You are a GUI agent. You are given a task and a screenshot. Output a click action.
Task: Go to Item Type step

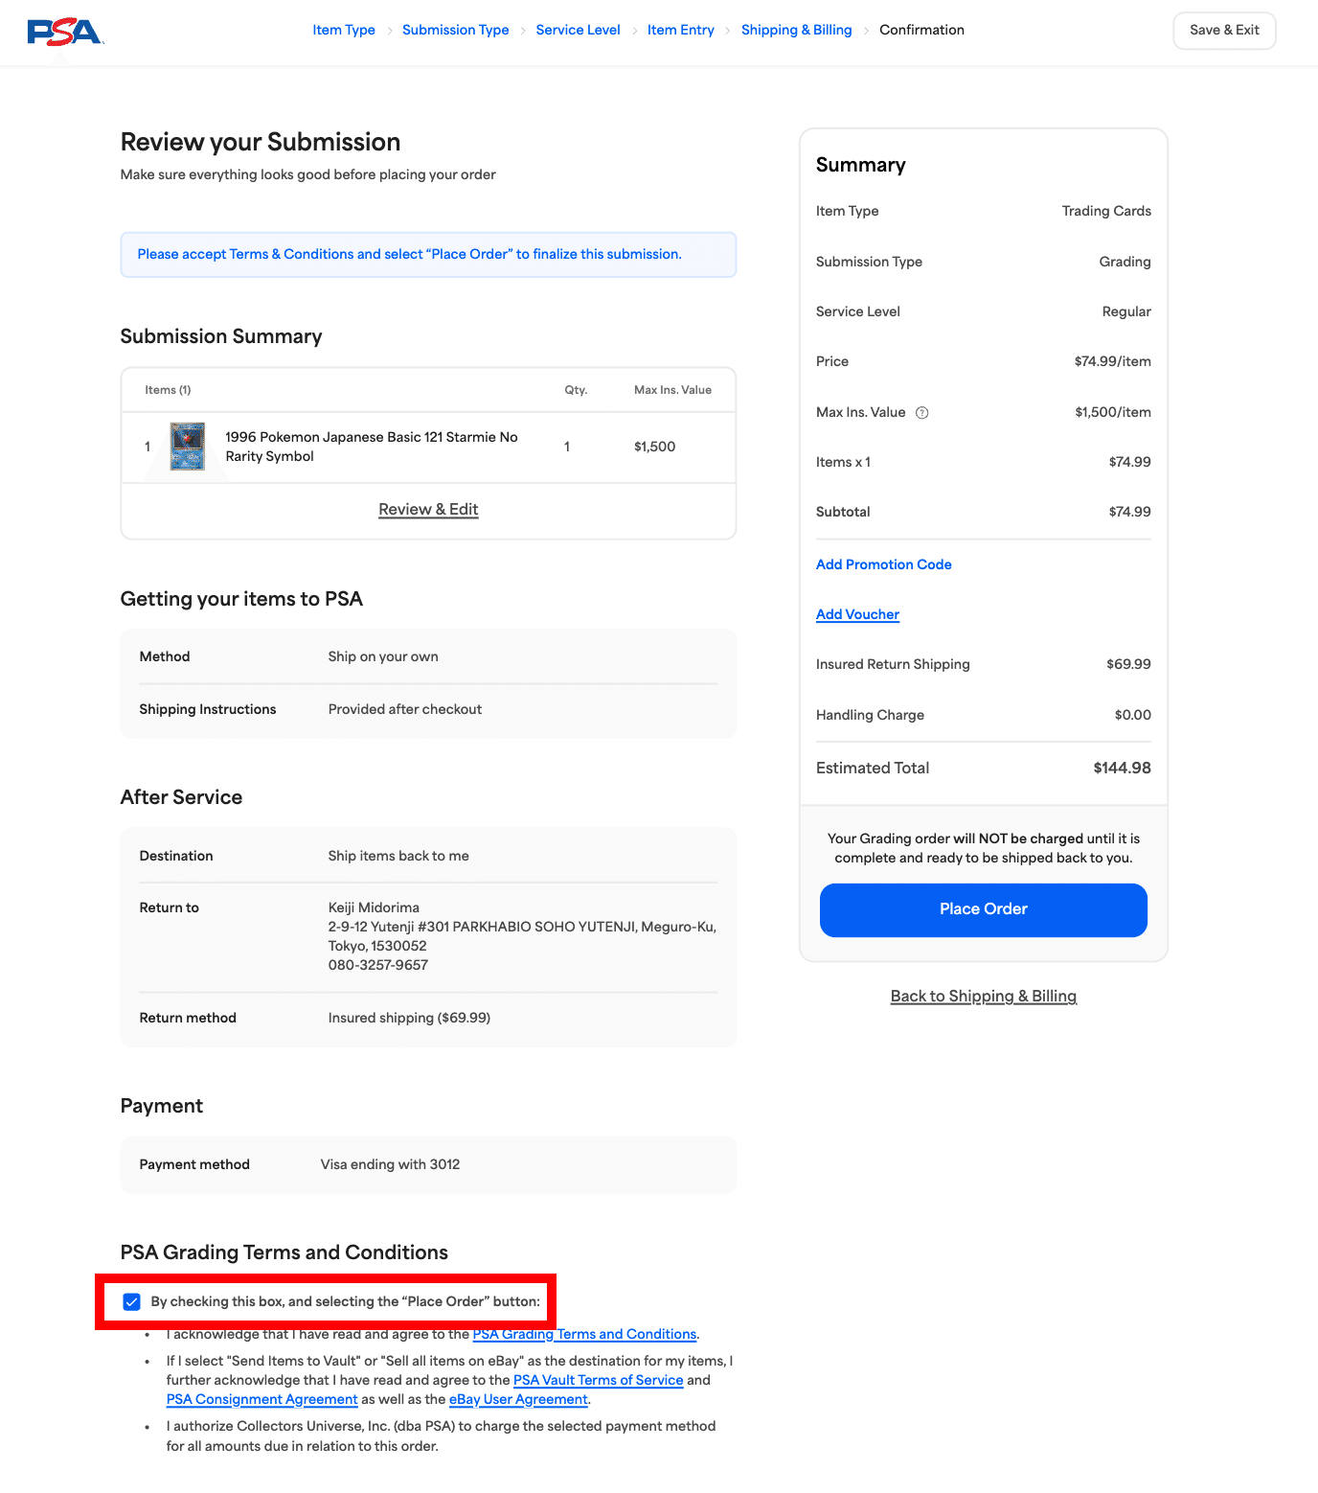344,30
